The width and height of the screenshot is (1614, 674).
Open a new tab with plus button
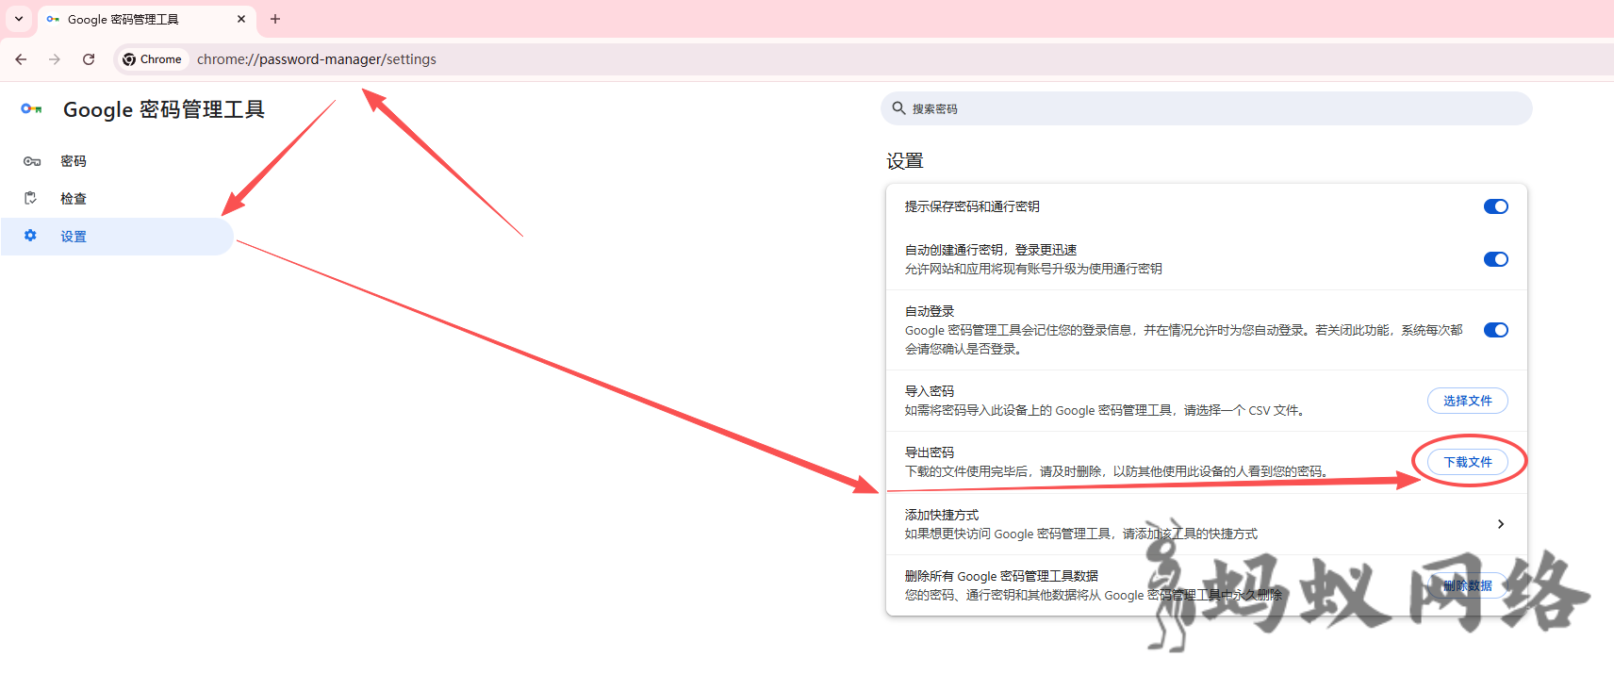point(275,19)
